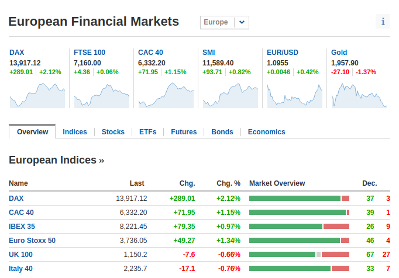Click the Chg. % column header

228,183
